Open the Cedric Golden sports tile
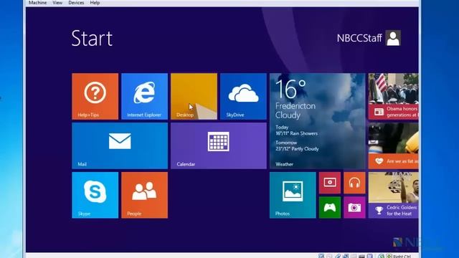The image size is (459, 258). [x=394, y=195]
